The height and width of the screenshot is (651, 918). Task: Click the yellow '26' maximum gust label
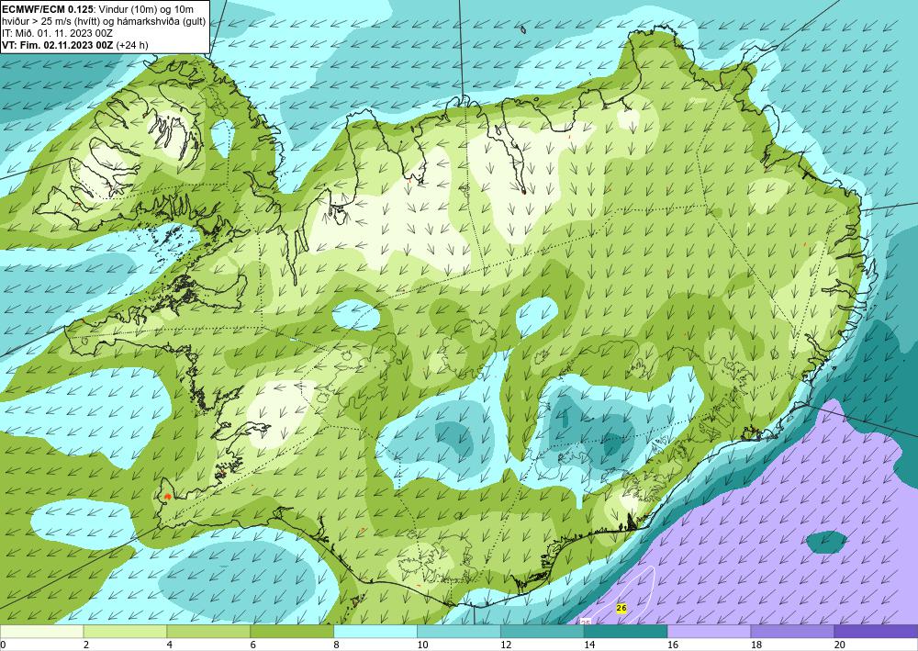click(621, 608)
